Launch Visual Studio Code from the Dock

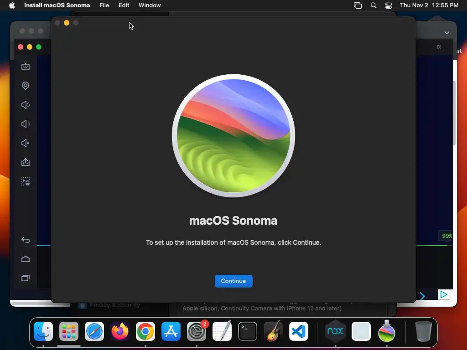[299, 331]
